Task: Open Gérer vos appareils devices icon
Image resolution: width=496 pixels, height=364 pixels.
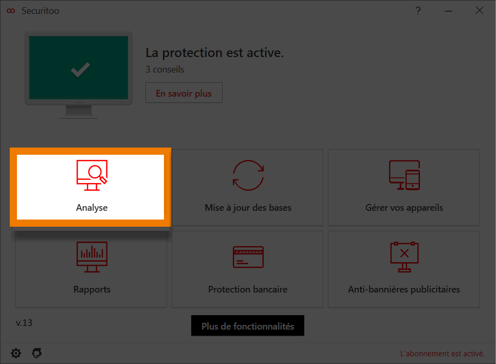Action: click(x=404, y=175)
